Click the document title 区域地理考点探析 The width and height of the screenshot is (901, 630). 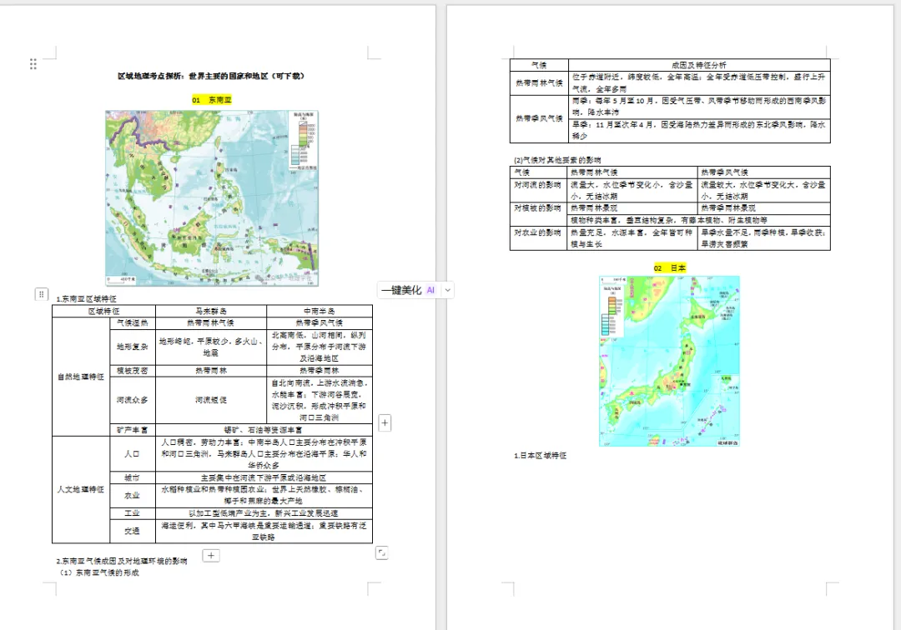(x=211, y=76)
